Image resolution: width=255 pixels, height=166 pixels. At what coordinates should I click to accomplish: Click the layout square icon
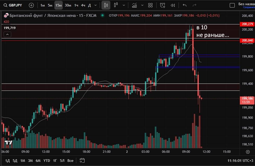[x=232, y=5]
